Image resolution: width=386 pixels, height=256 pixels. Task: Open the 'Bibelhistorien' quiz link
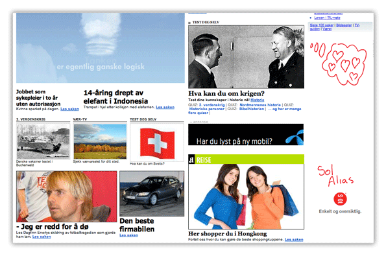pos(252,109)
